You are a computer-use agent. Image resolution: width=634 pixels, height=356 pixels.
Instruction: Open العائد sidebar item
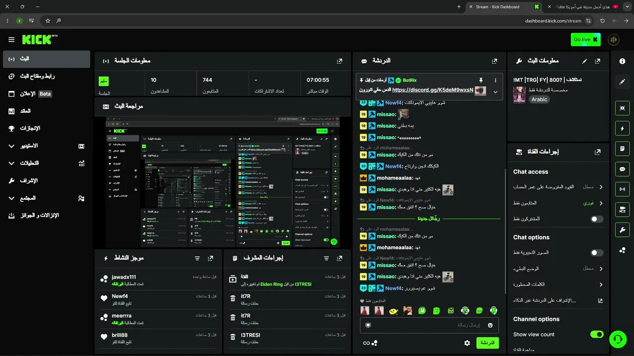tap(47, 111)
